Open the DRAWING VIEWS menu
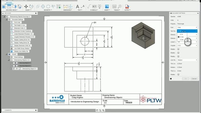The image size is (201, 113). [12, 10]
